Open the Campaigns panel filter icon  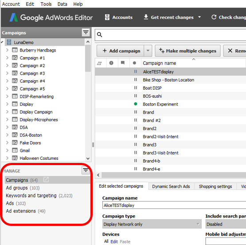(x=86, y=32)
